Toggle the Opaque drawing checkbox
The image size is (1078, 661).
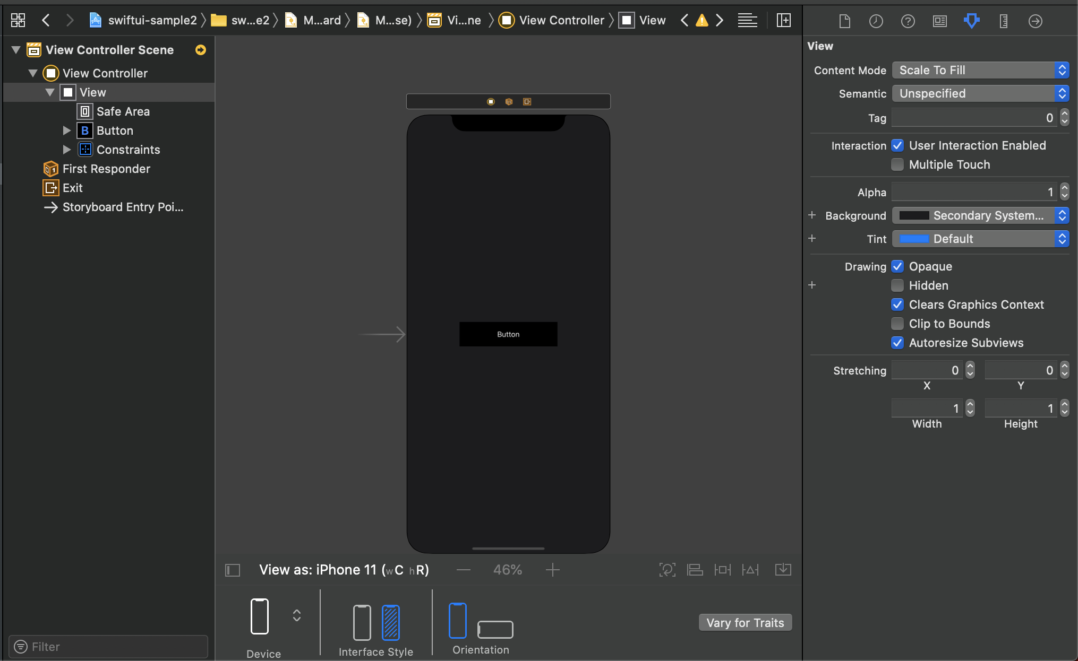tap(898, 265)
